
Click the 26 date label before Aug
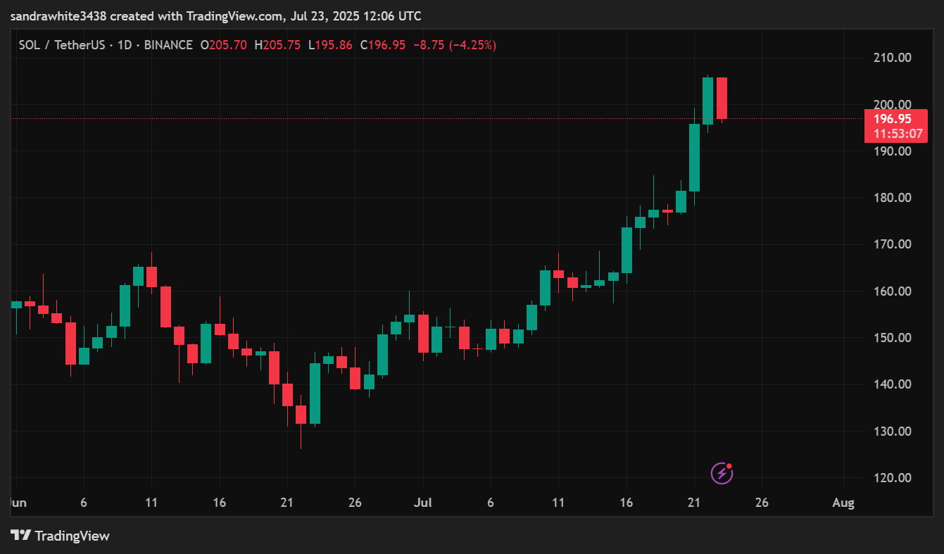(x=762, y=503)
